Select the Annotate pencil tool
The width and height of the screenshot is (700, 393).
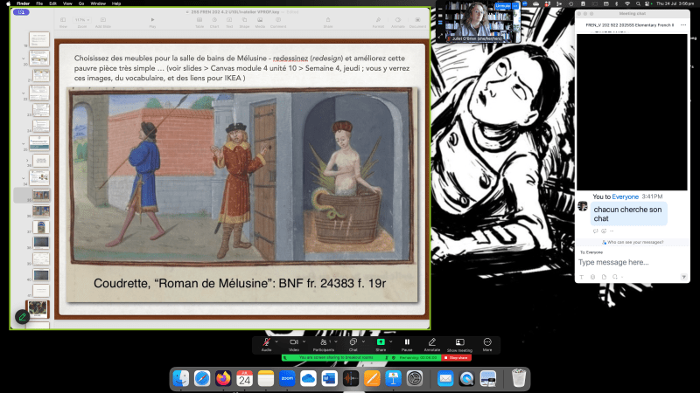click(x=431, y=341)
